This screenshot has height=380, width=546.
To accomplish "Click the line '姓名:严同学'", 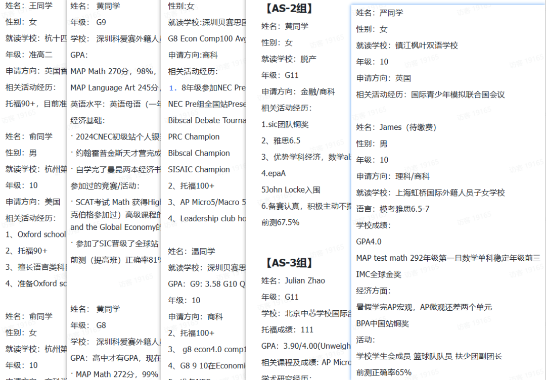I will click(380, 13).
